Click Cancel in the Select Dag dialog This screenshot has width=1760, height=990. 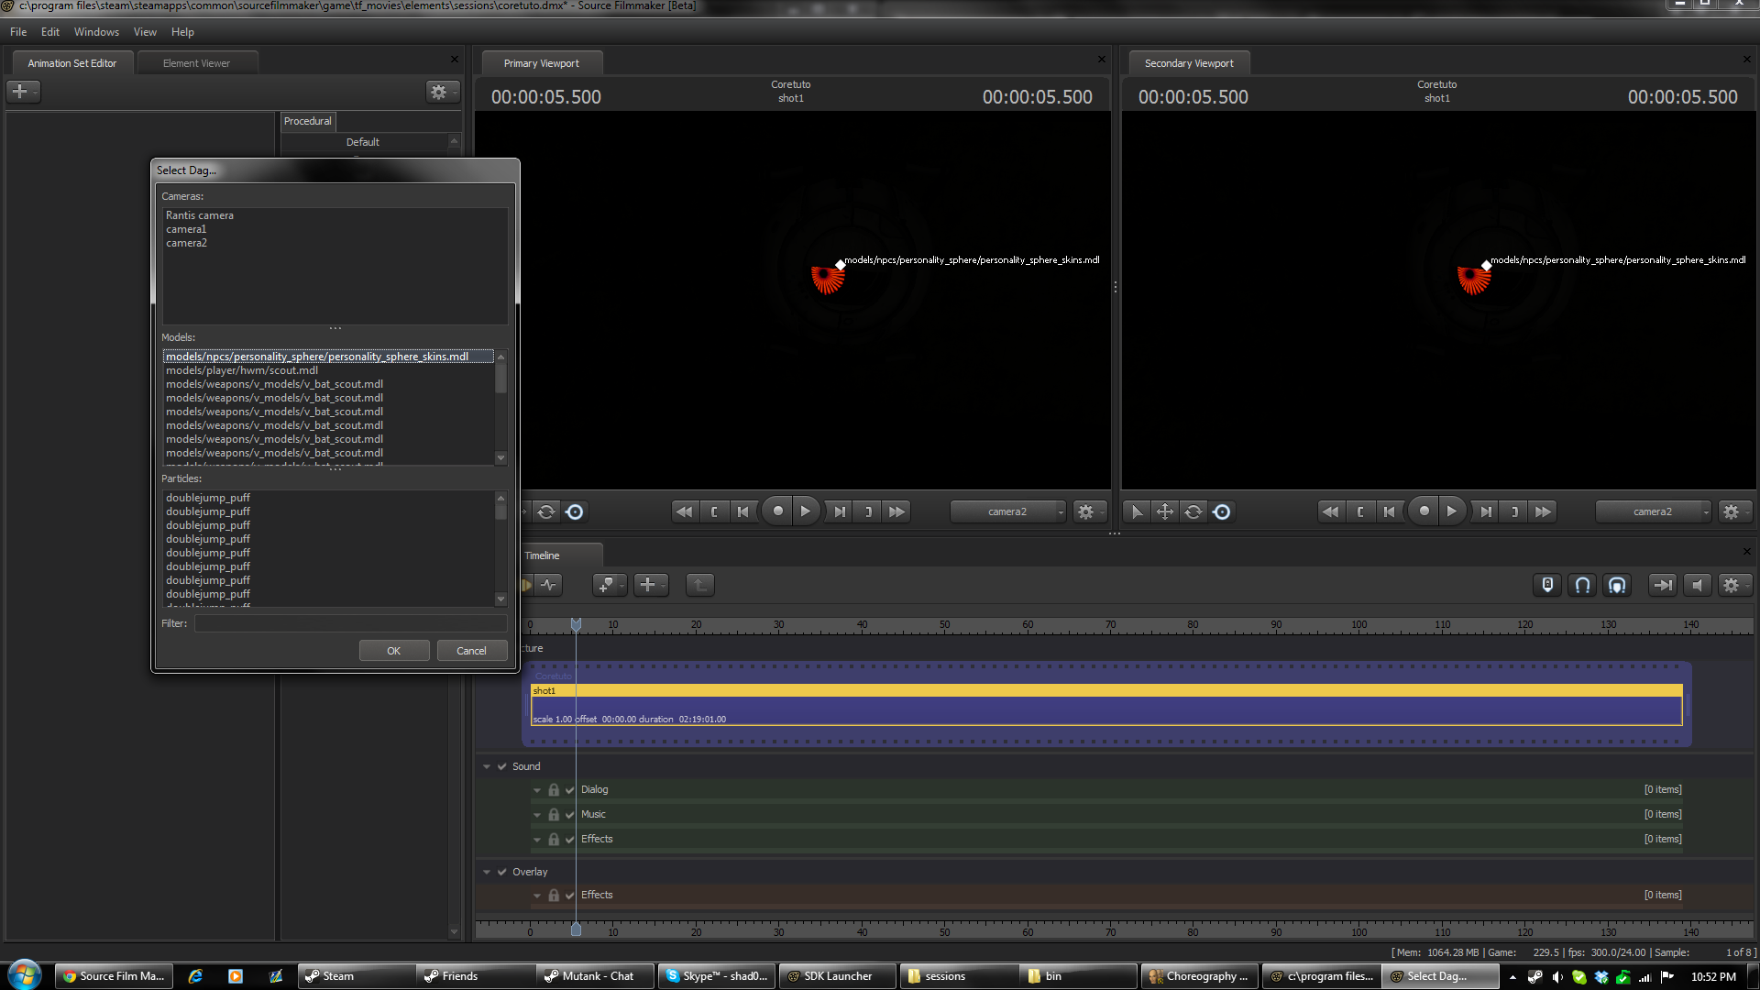[471, 651]
